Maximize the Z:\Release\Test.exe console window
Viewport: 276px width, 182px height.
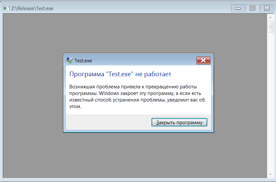[x=252, y=8]
